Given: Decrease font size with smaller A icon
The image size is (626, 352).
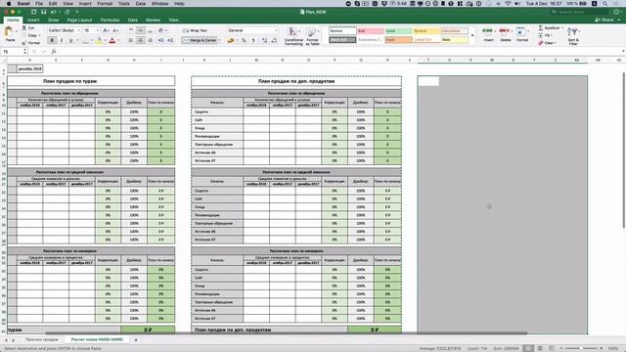Looking at the screenshot, I should (115, 30).
